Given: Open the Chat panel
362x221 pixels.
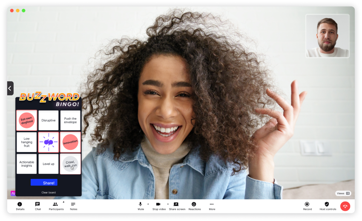Looking at the screenshot, I should [x=37, y=206].
